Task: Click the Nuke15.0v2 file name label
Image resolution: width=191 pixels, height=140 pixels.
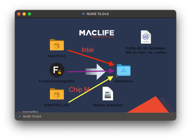Action: tap(57, 56)
